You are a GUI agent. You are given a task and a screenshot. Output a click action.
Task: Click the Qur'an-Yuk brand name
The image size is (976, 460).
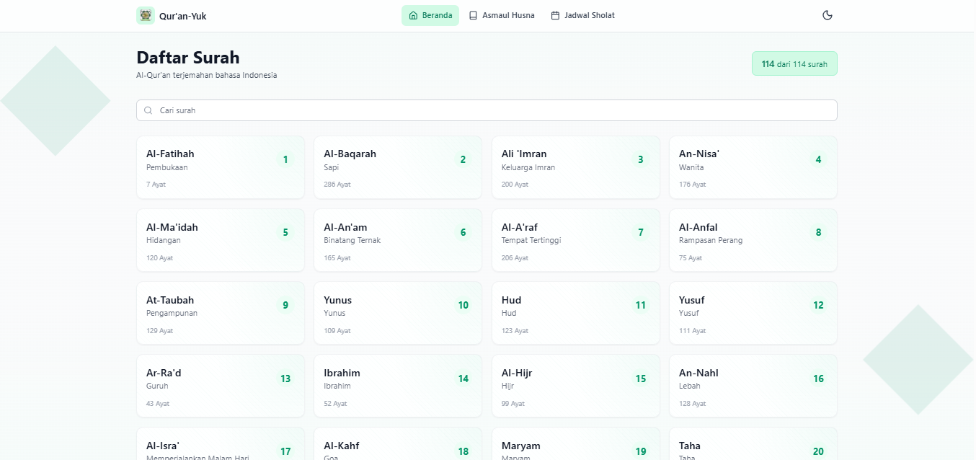point(183,16)
